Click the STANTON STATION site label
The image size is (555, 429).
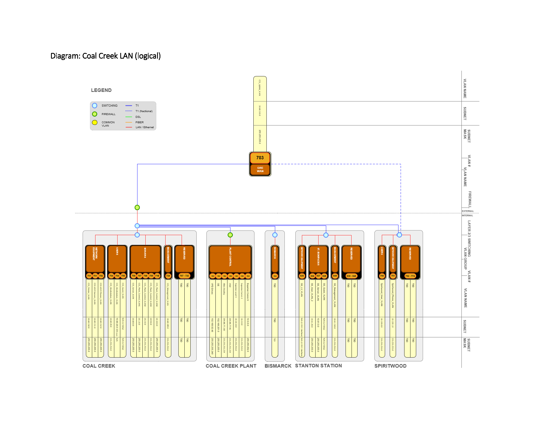pos(318,366)
